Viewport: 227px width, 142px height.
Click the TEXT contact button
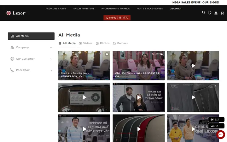click(x=216, y=120)
